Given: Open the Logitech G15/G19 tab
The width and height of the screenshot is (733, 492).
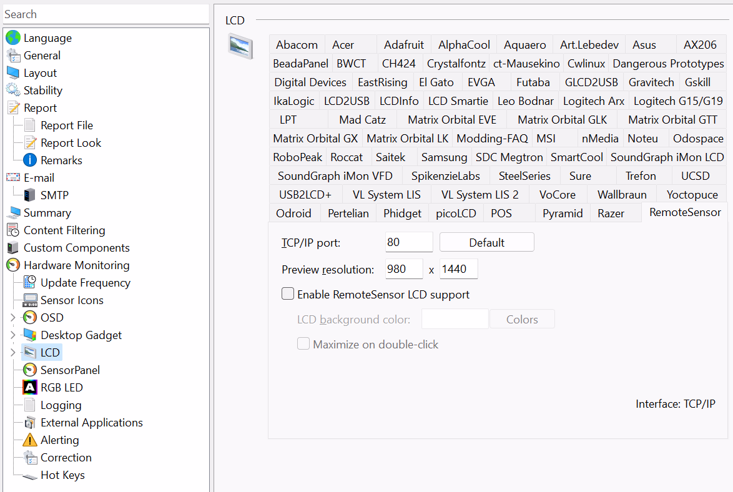Looking at the screenshot, I should tap(678, 101).
